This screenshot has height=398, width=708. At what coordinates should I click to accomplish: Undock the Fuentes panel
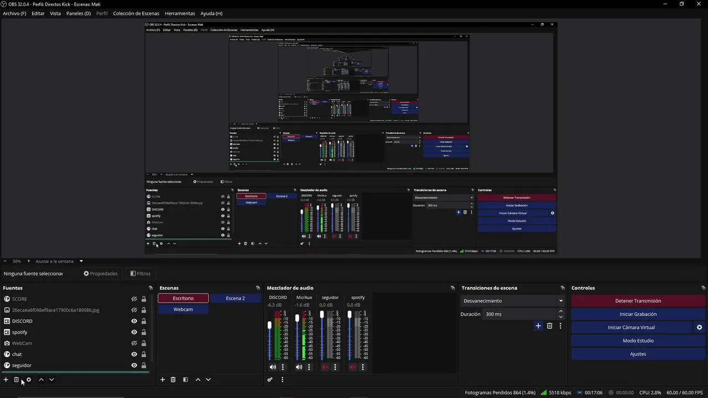(150, 288)
